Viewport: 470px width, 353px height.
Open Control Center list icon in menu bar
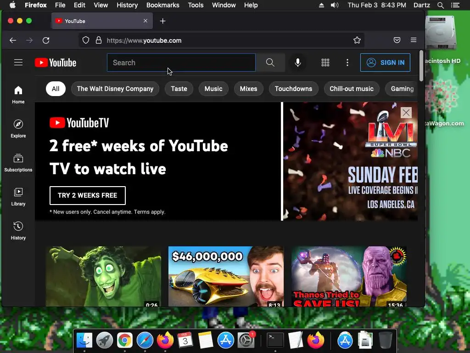(455, 5)
